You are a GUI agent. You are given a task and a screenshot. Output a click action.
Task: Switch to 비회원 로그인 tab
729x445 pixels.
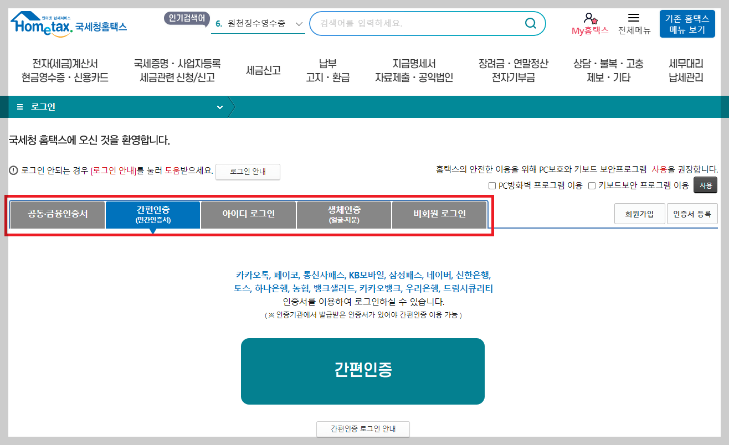point(439,215)
